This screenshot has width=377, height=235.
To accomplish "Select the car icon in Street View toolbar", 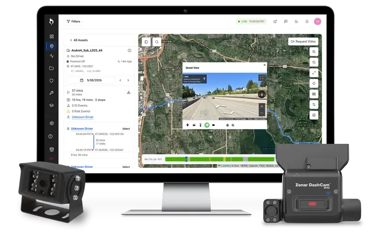I will click(x=194, y=125).
